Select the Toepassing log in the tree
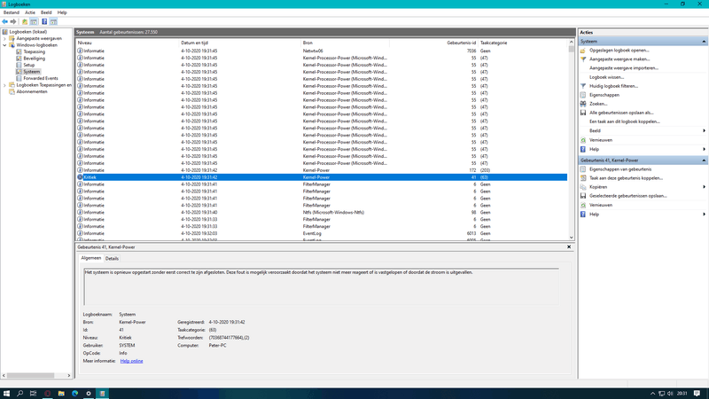Viewport: 709px width, 399px height. [34, 52]
